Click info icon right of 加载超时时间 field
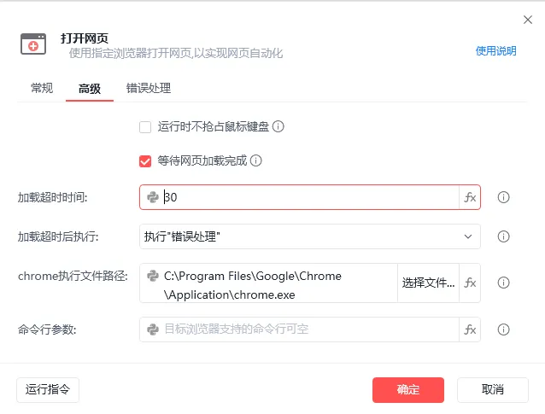545x414 pixels. (503, 197)
